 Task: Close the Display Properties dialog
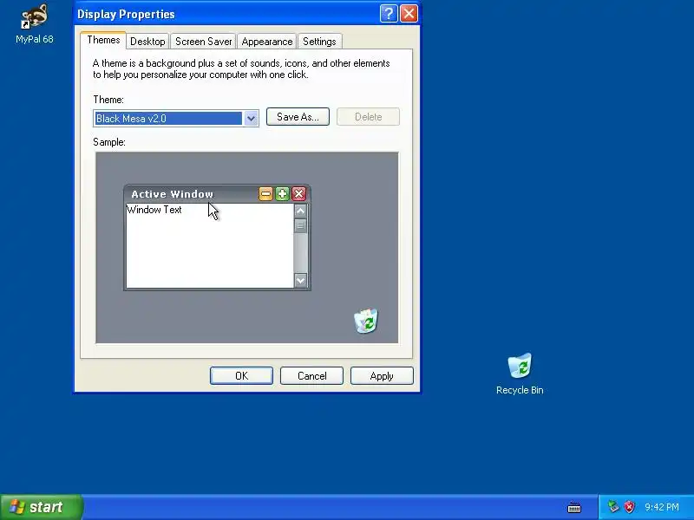[x=409, y=14]
